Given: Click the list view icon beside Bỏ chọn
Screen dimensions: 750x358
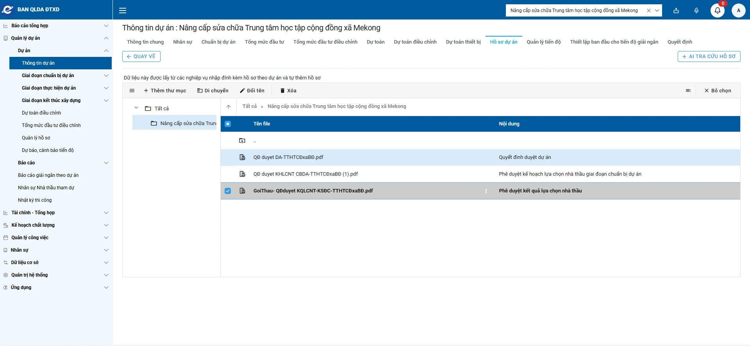Looking at the screenshot, I should tap(688, 91).
